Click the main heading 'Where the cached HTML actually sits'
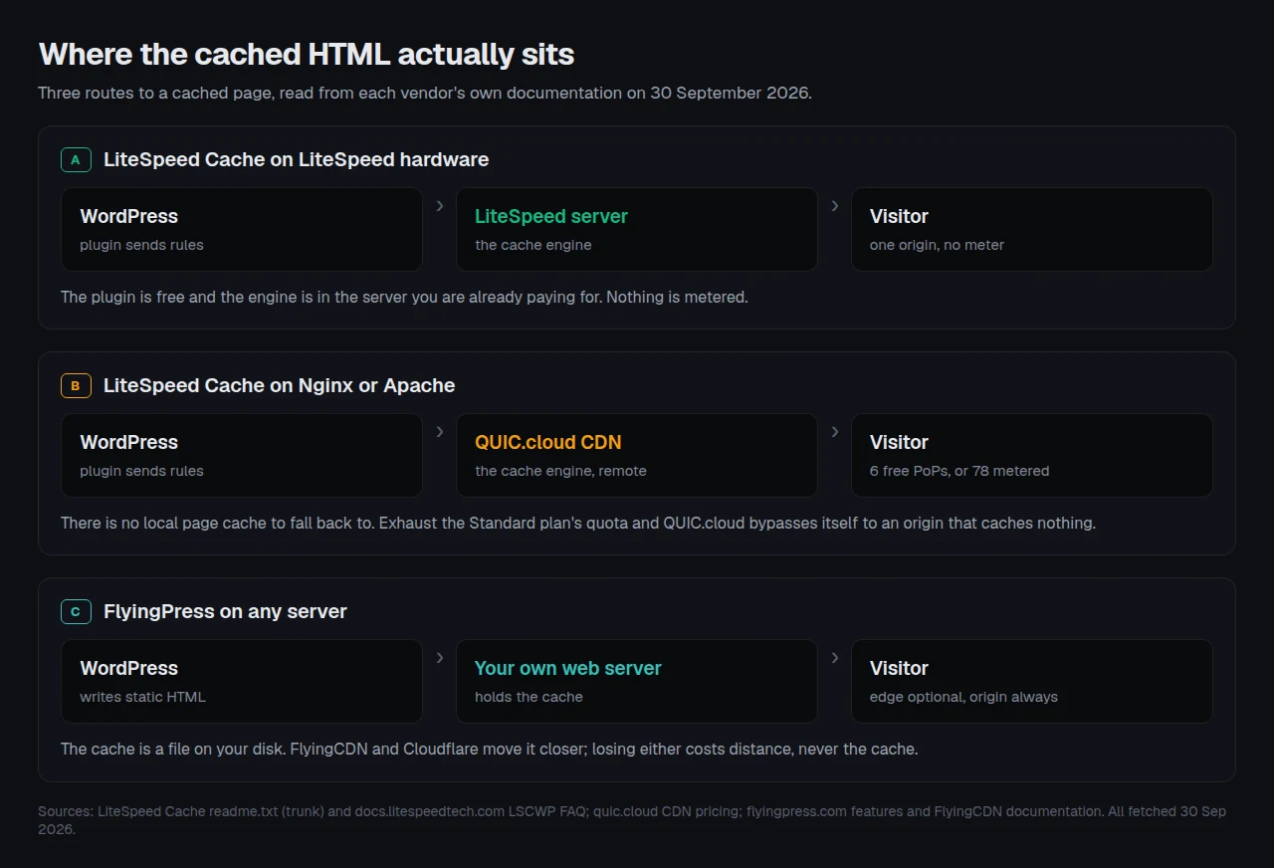Screen dimensions: 1274x868 [x=307, y=54]
